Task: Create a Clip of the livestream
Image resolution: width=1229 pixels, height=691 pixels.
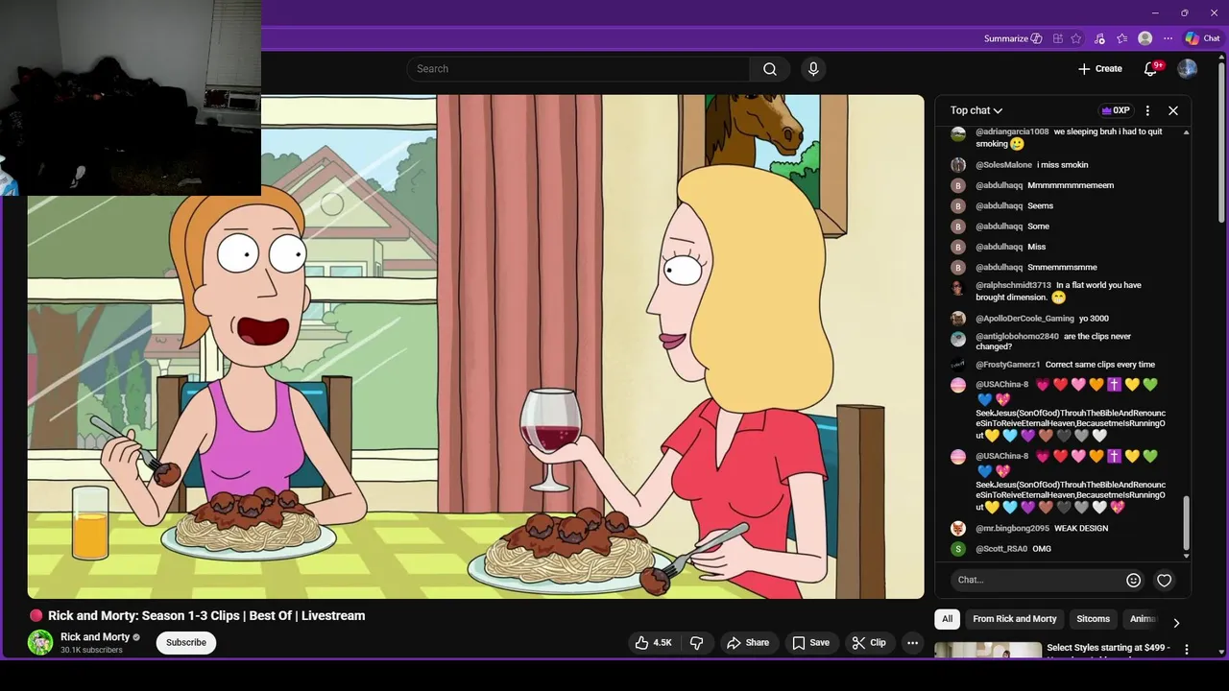Action: [869, 643]
